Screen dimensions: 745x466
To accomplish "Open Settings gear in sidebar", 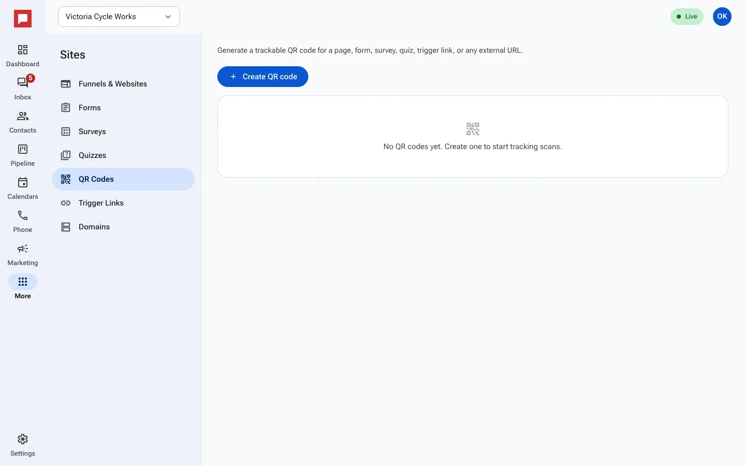I will pos(23,439).
